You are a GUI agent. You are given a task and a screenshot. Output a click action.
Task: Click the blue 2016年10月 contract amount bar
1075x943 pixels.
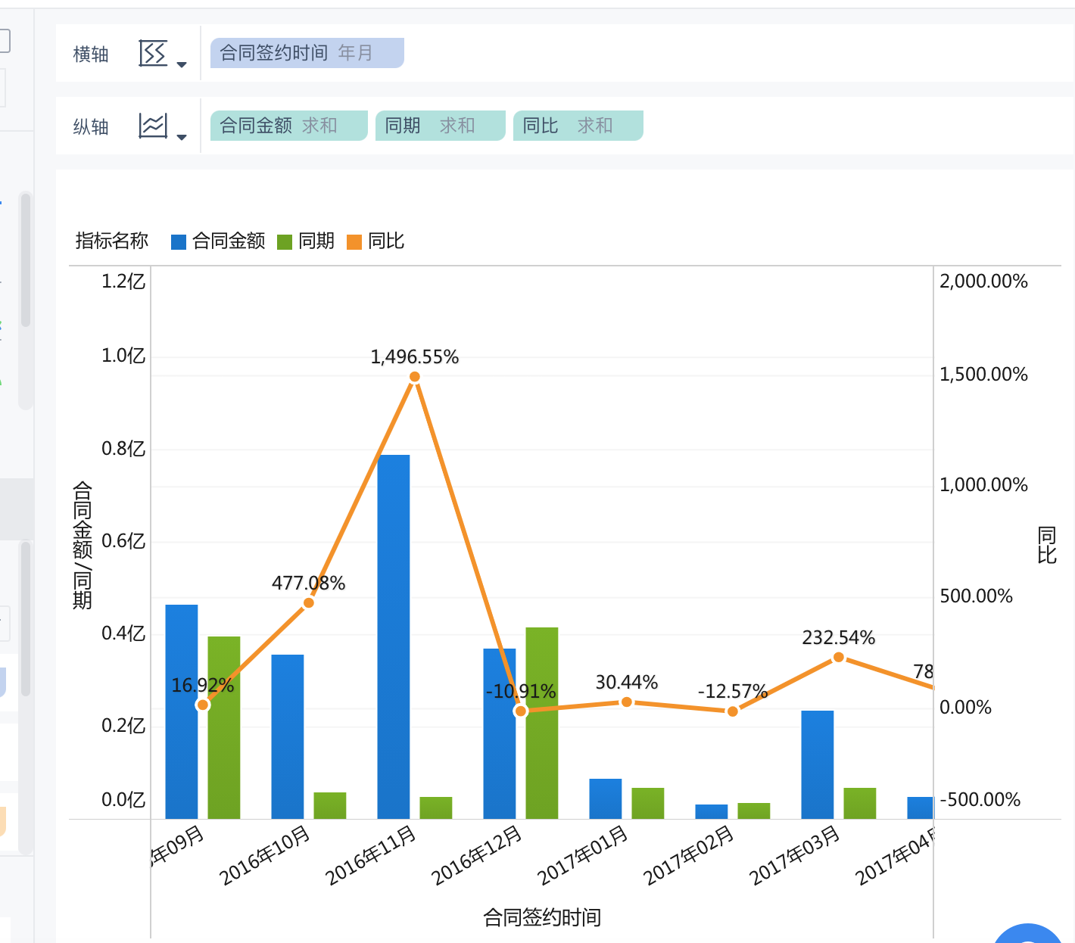coord(288,736)
